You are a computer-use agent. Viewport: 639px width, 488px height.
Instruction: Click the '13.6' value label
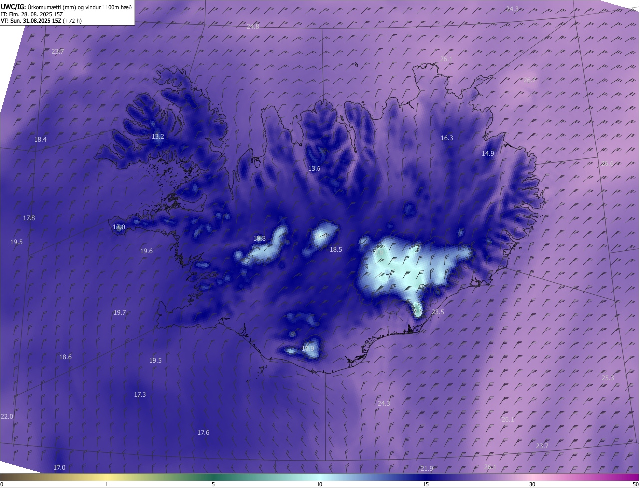tap(314, 169)
